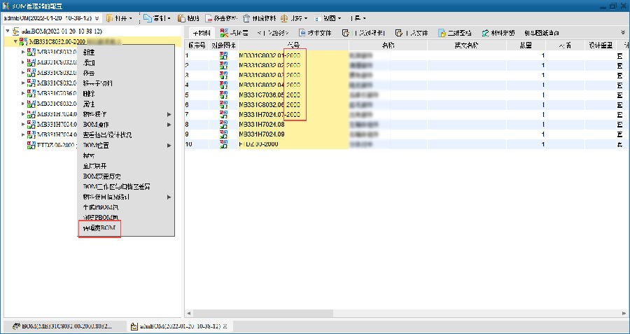Open the 打开 (Open) toolbar dropdown
This screenshot has height=334, width=630.
click(x=118, y=18)
